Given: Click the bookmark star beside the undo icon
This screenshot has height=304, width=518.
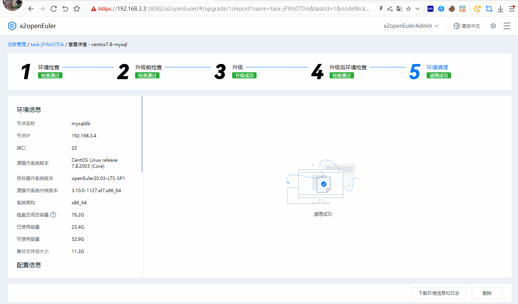Looking at the screenshot, I should (x=77, y=8).
